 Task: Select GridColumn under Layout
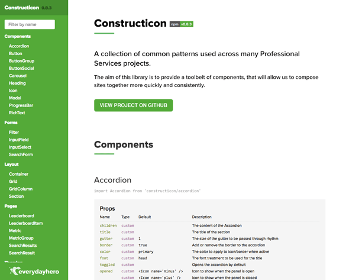coord(21,189)
